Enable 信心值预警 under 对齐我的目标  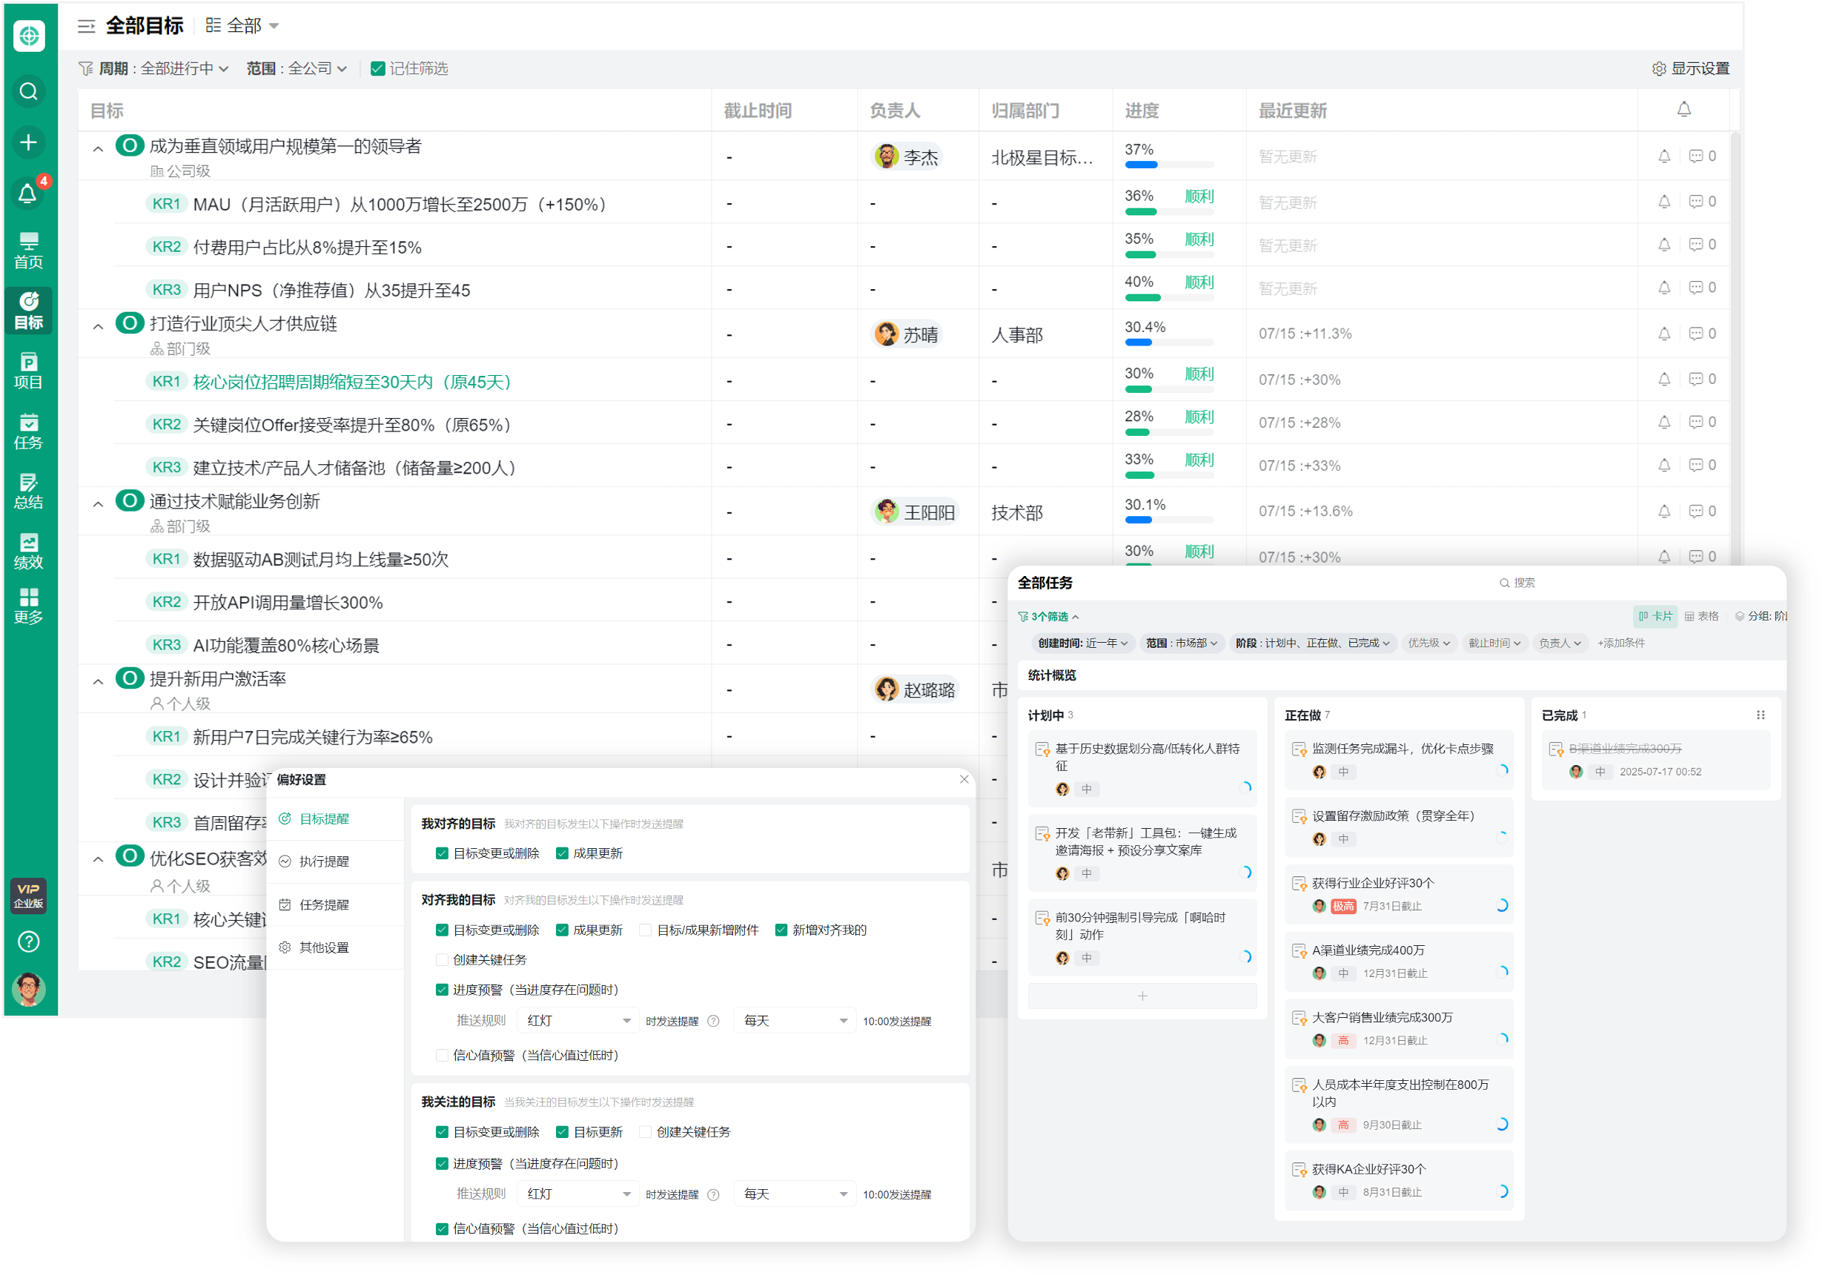point(442,1055)
